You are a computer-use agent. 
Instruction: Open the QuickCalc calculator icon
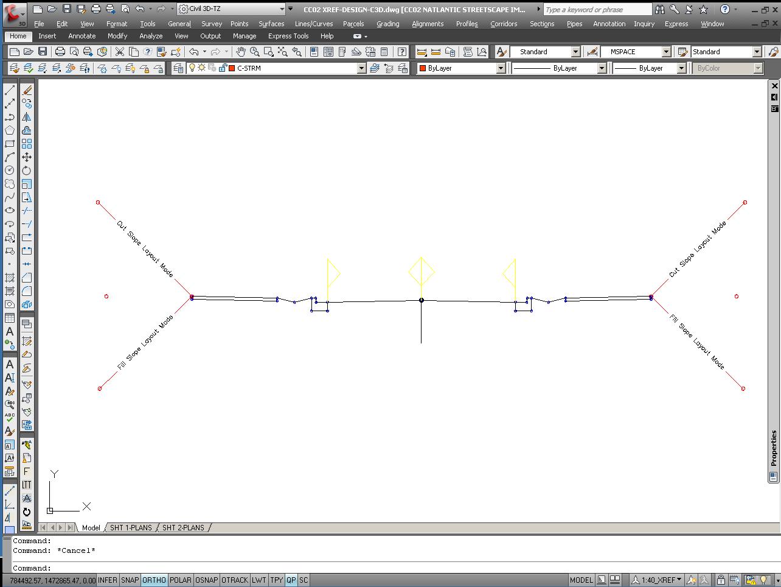tap(384, 51)
